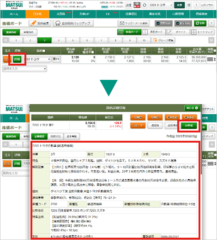Open the cloud 登録銘柄バックアップ button
The width and height of the screenshot is (217, 240).
[73, 24]
